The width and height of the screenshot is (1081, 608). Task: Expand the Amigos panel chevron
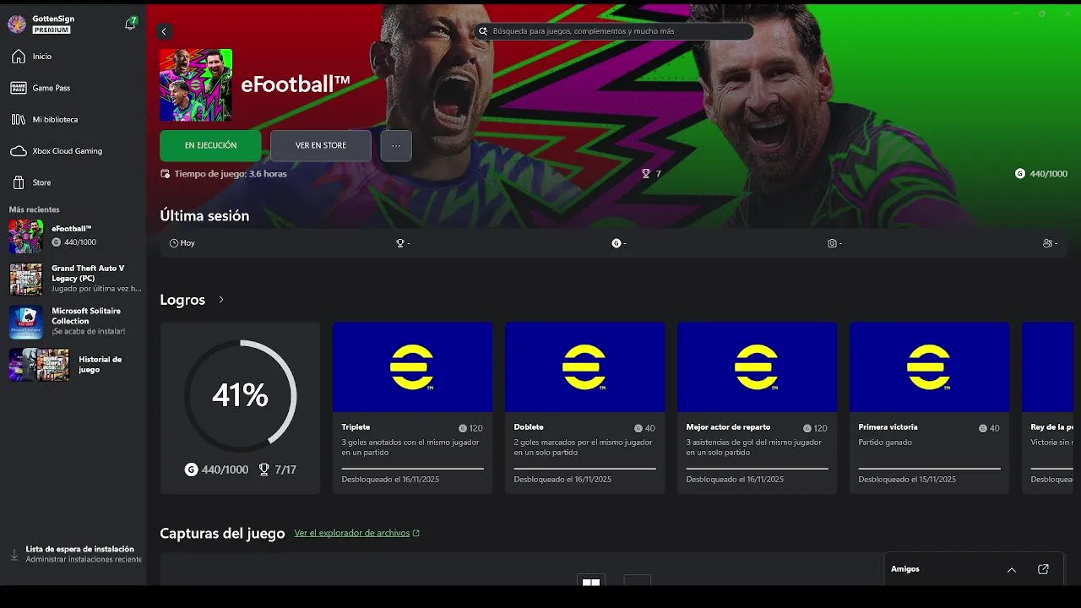pyautogui.click(x=1012, y=569)
